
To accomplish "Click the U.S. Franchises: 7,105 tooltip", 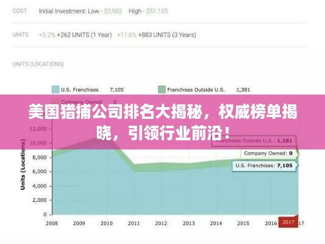I will pyautogui.click(x=264, y=165).
